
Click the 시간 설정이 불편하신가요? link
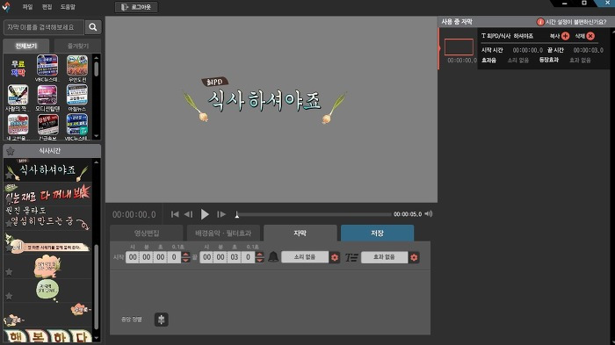tap(576, 22)
